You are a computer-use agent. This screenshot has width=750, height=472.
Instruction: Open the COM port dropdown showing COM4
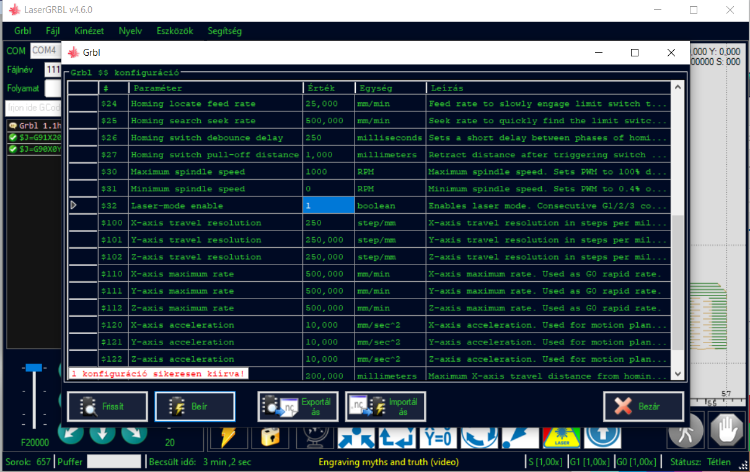(45, 51)
